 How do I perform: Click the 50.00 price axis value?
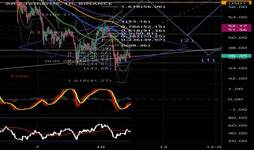pos(237,38)
